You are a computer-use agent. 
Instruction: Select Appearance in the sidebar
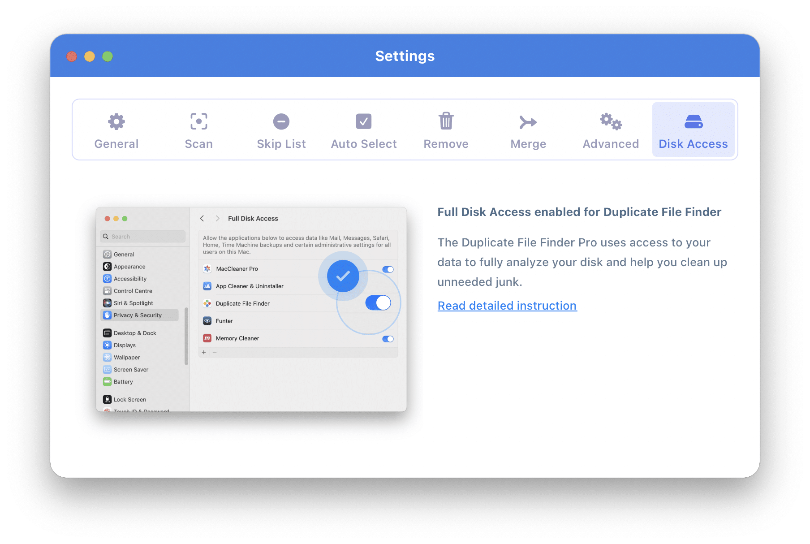[140, 267]
